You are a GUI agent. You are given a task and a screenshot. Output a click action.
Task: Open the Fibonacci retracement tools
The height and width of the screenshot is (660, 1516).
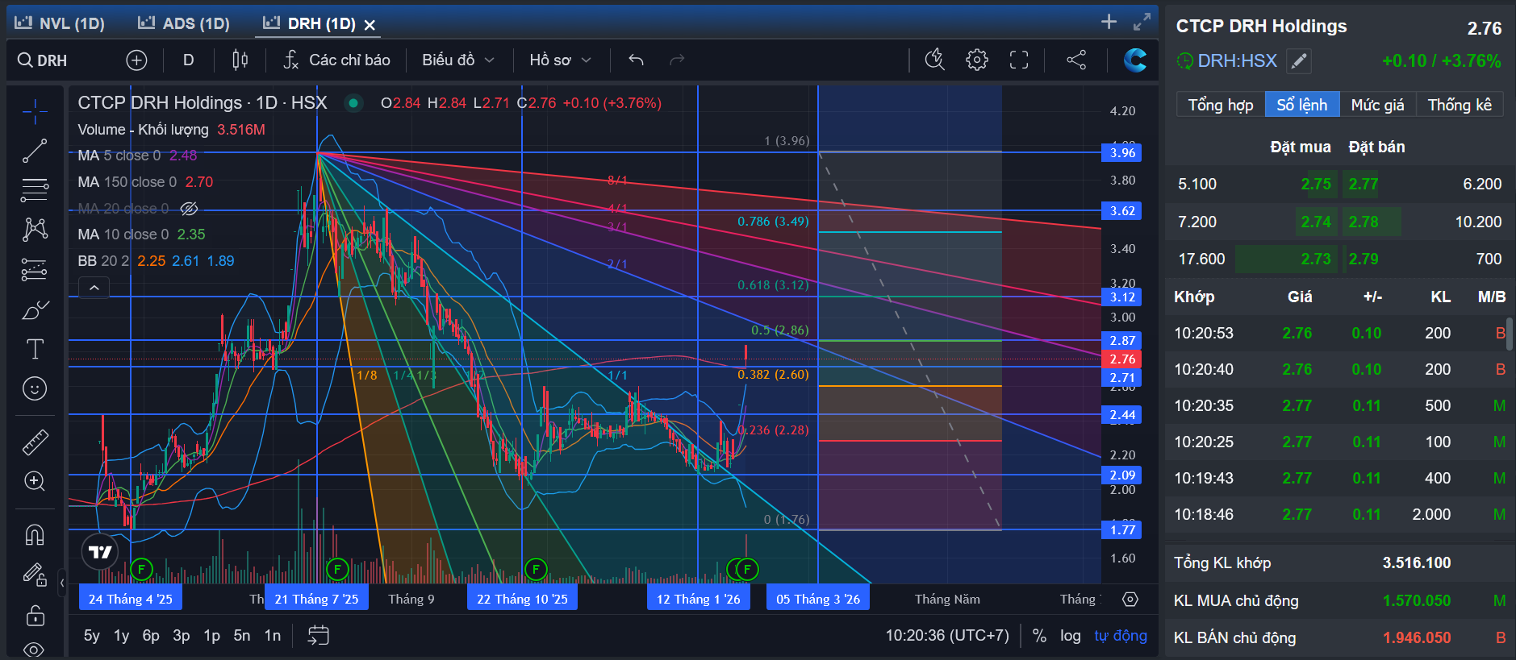click(x=35, y=190)
